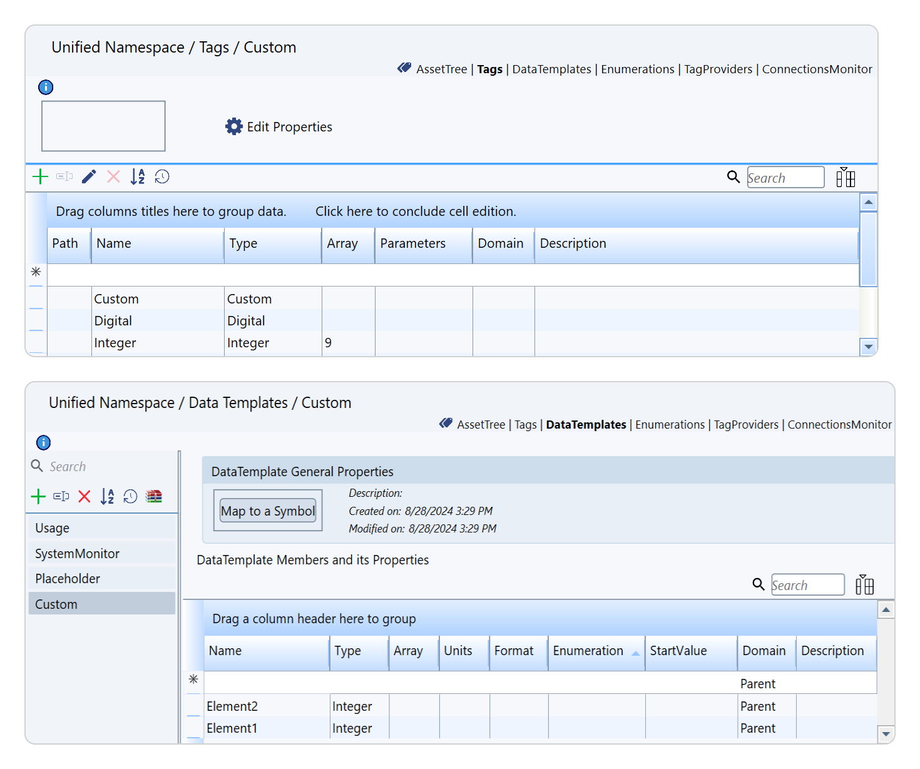This screenshot has width=920, height=769.
Task: Click the Enumeration column sort arrow
Action: point(636,653)
